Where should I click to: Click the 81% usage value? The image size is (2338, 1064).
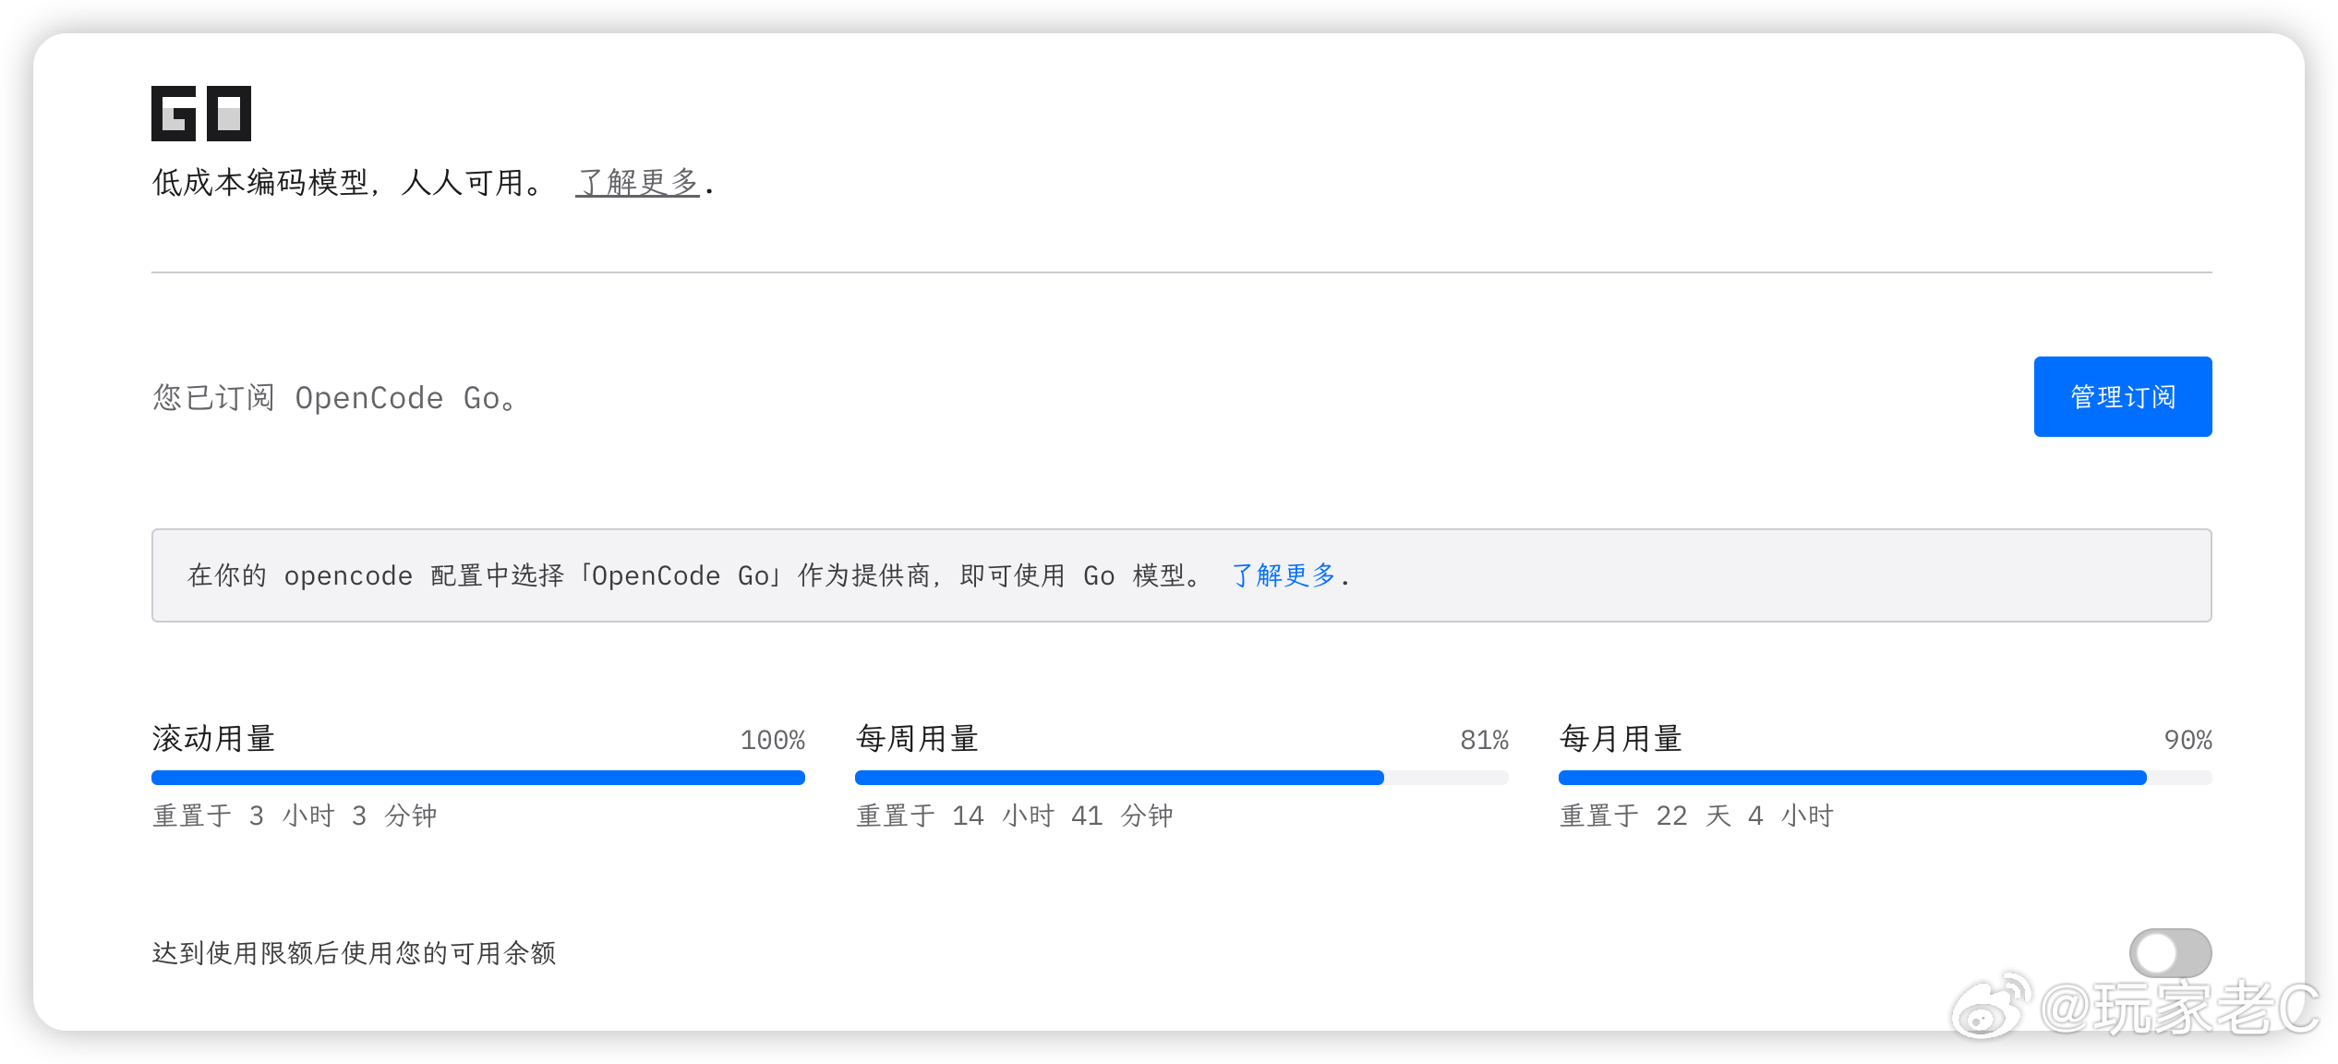pyautogui.click(x=1484, y=740)
